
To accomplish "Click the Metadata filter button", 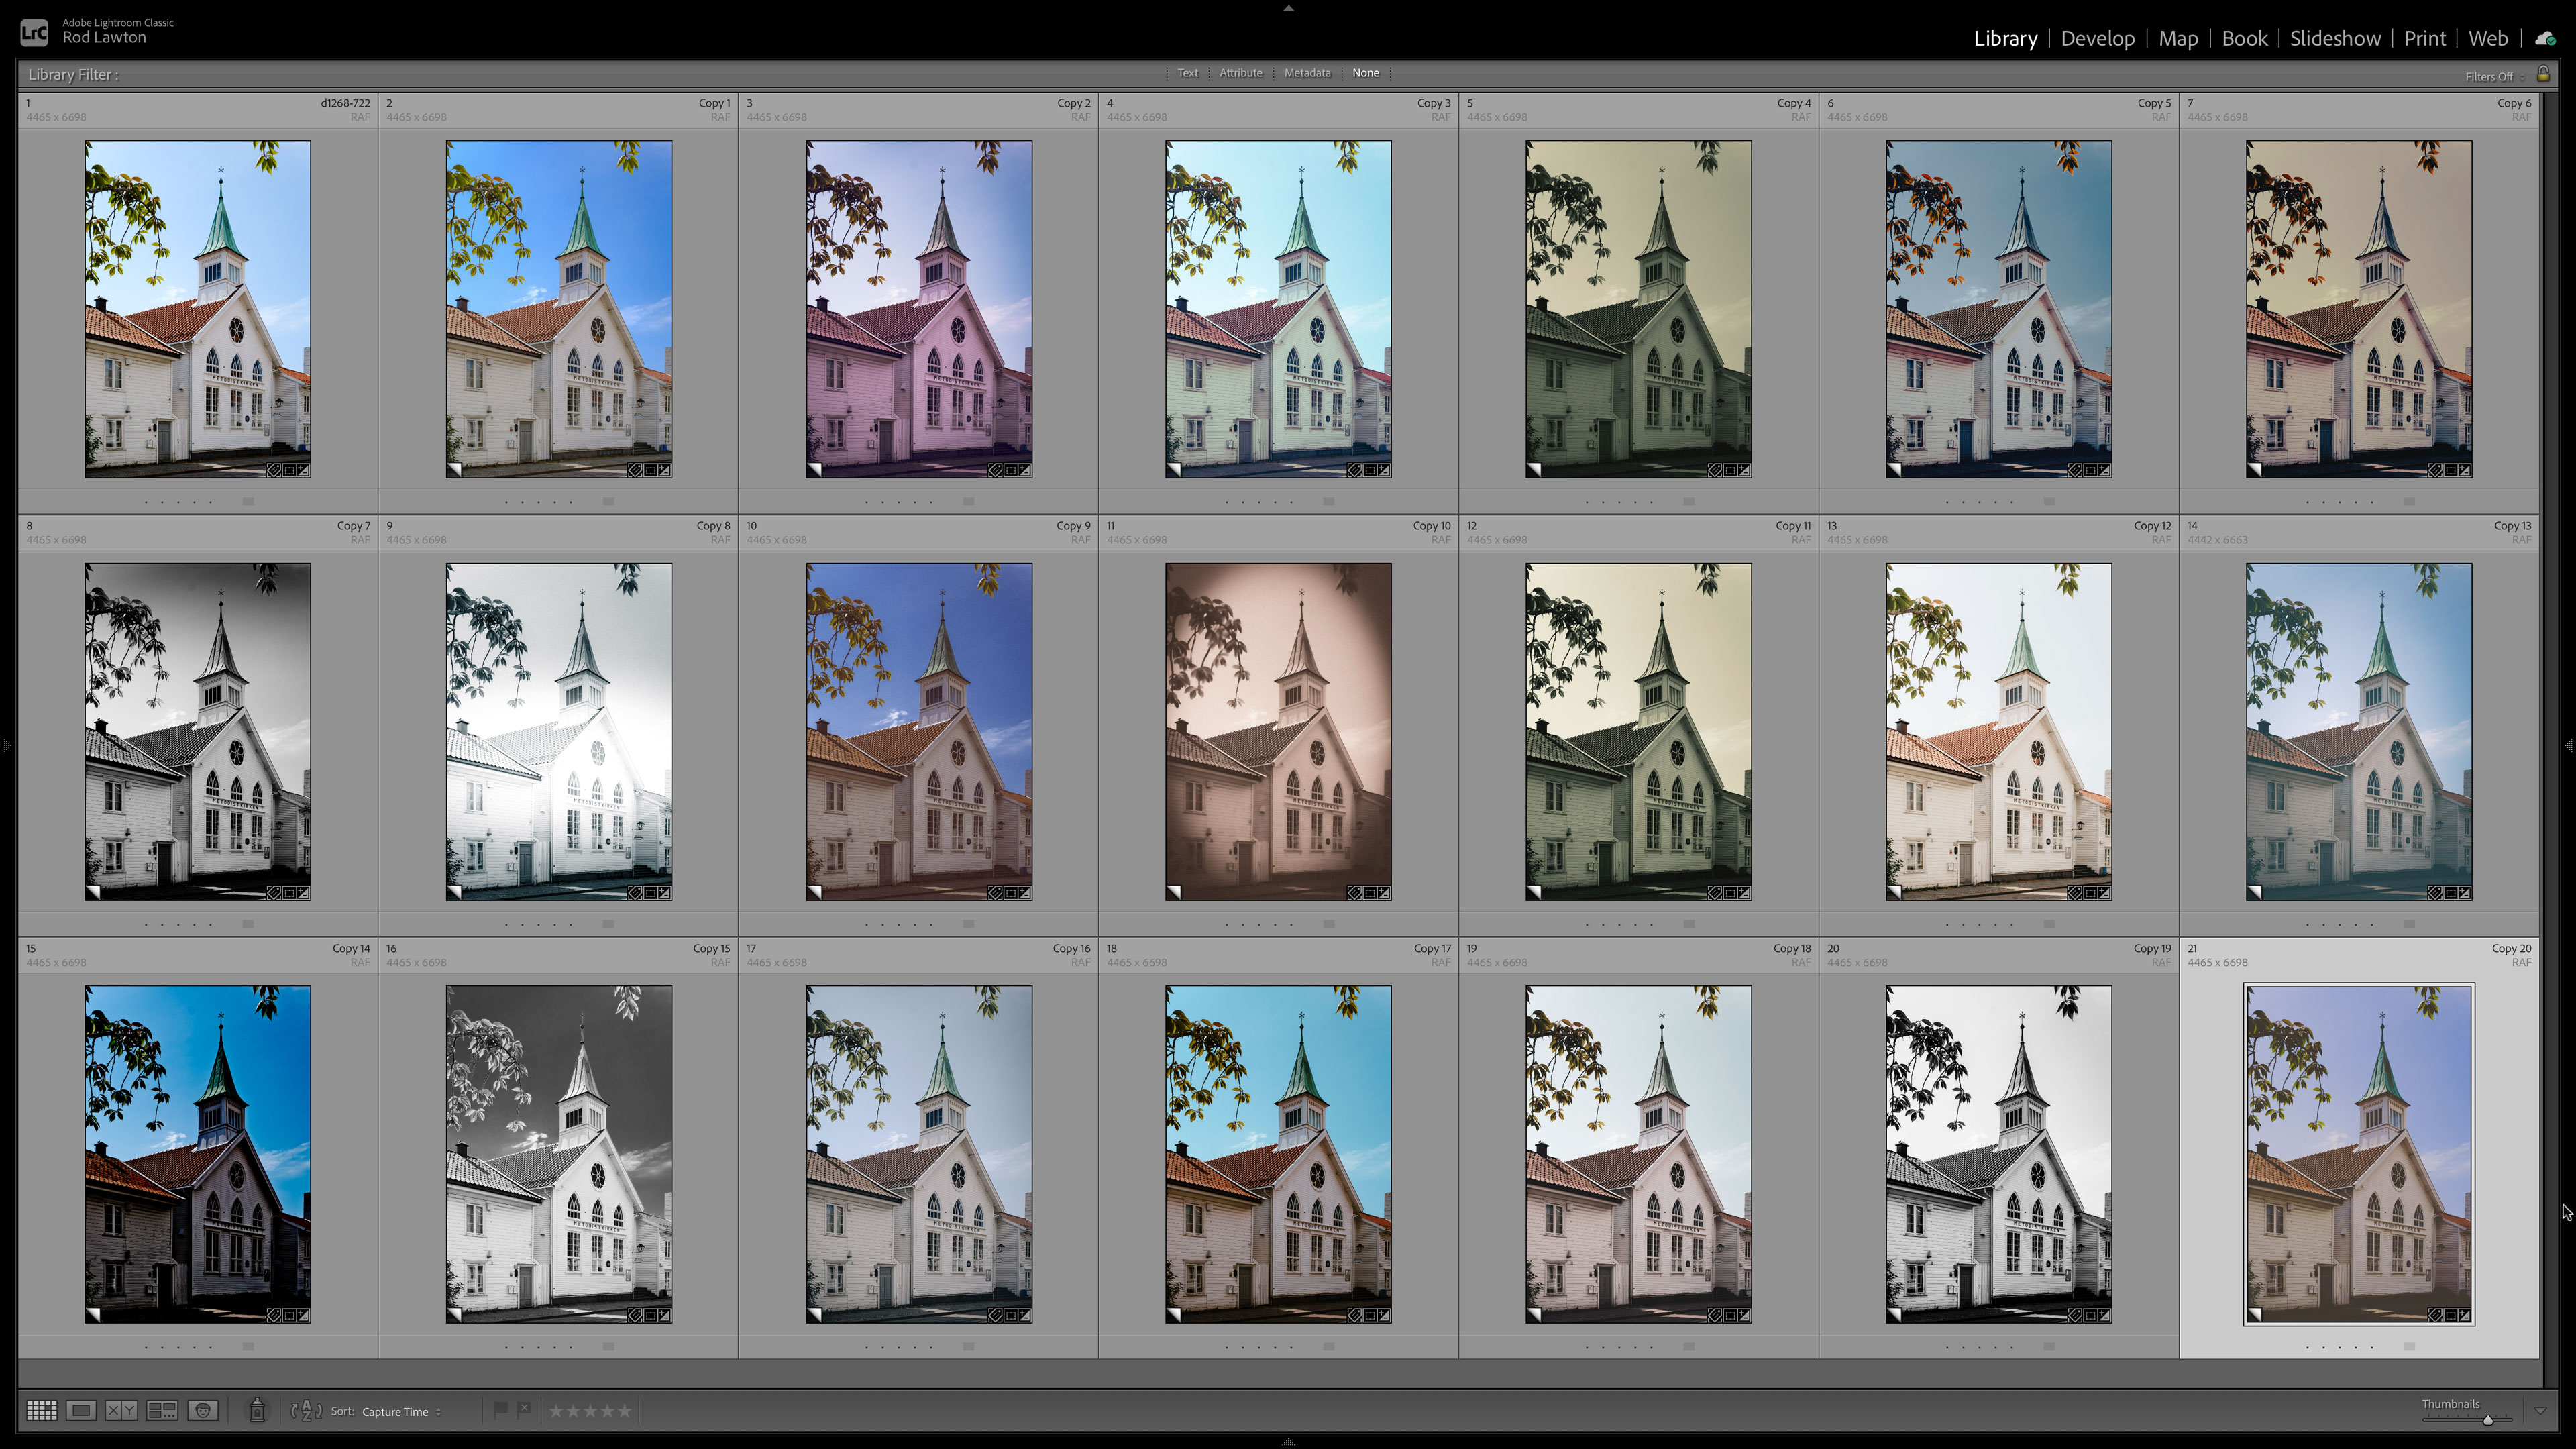I will tap(1307, 72).
